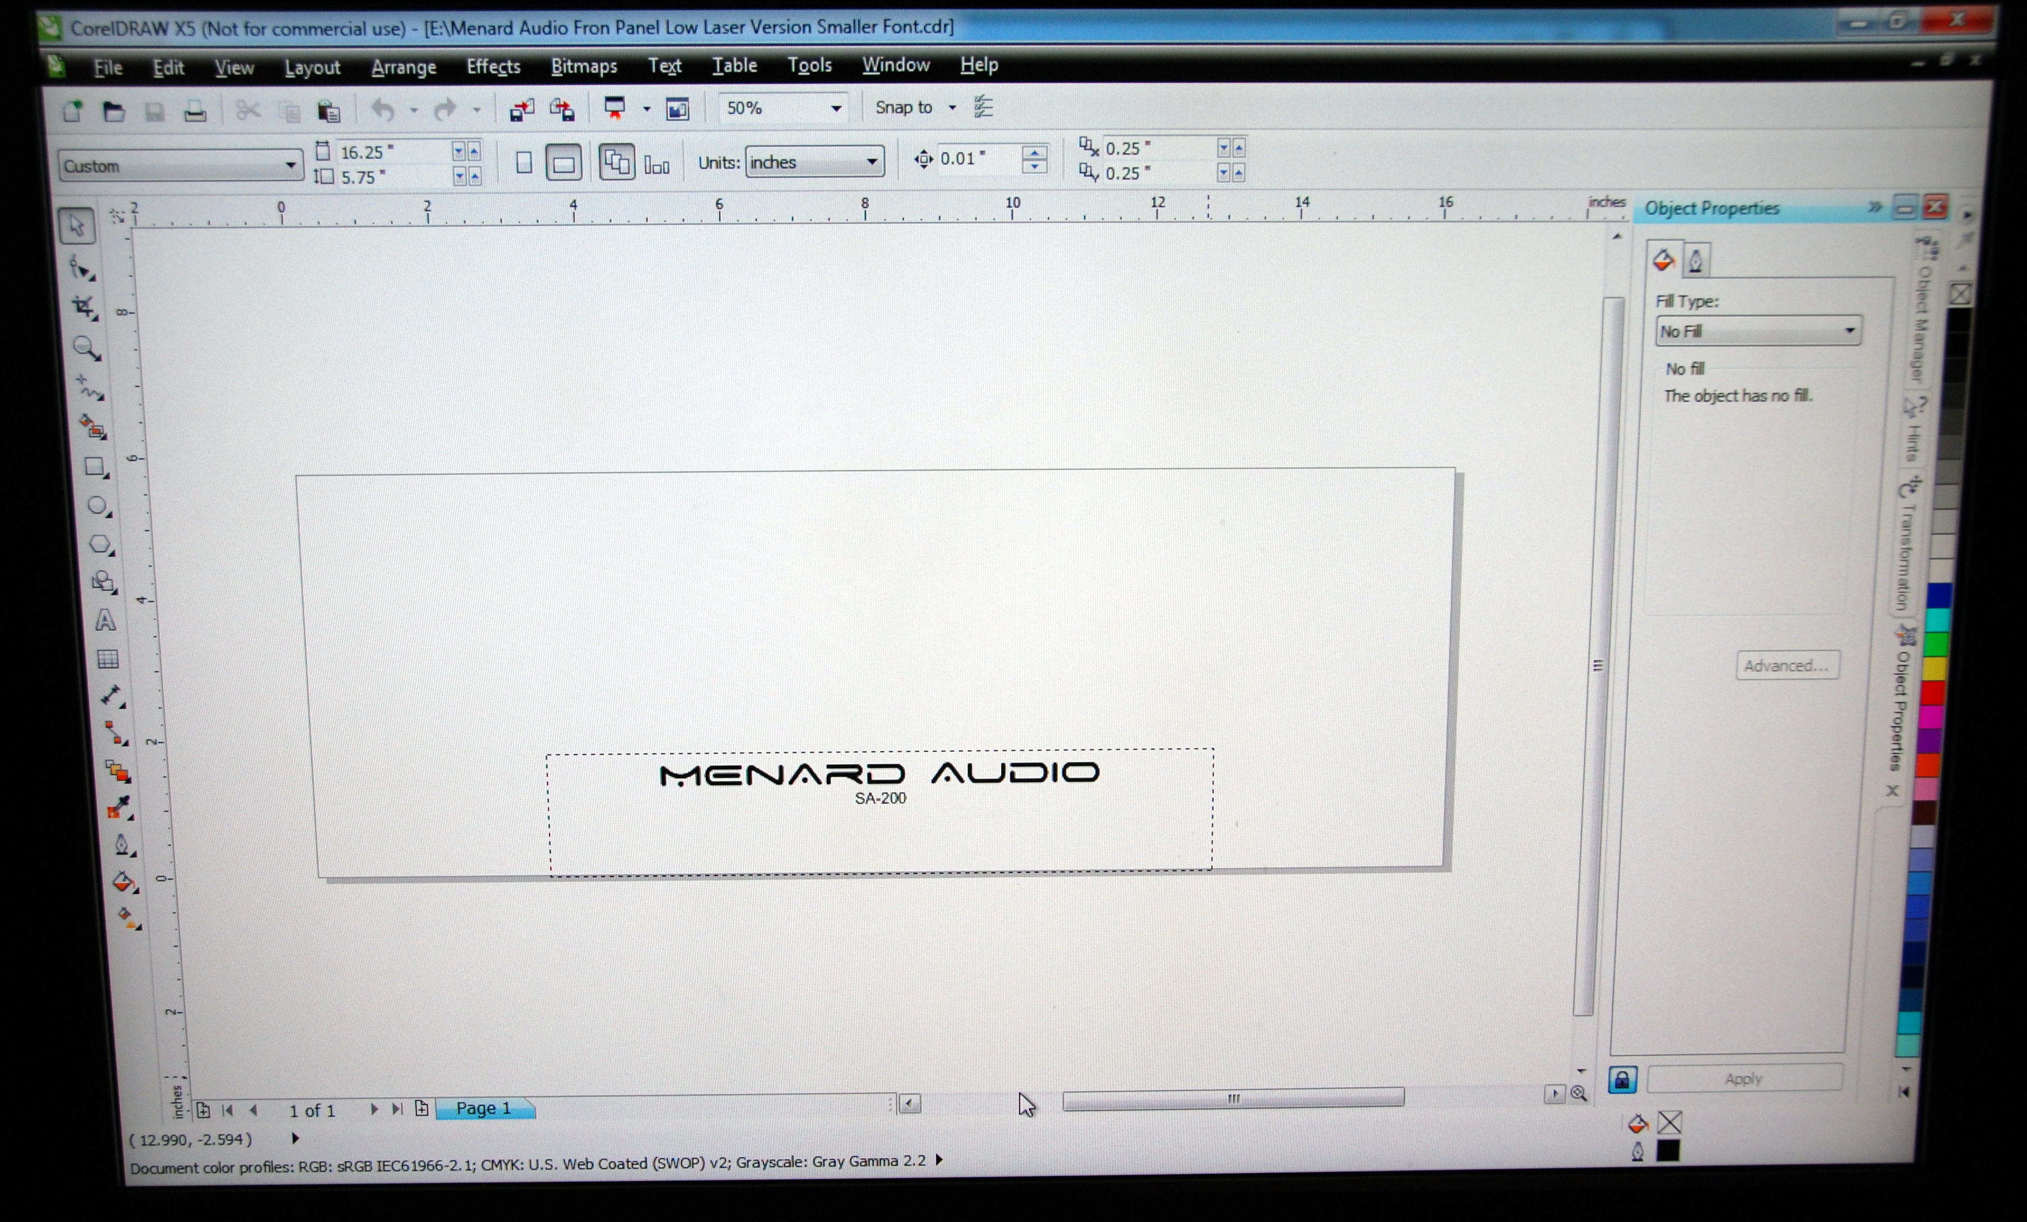Switch page to landscape orientation
2027x1222 pixels.
[564, 163]
